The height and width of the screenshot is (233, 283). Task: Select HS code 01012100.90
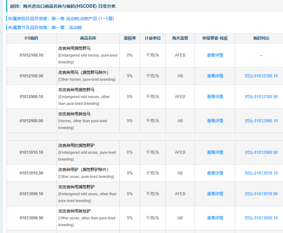tap(32, 76)
